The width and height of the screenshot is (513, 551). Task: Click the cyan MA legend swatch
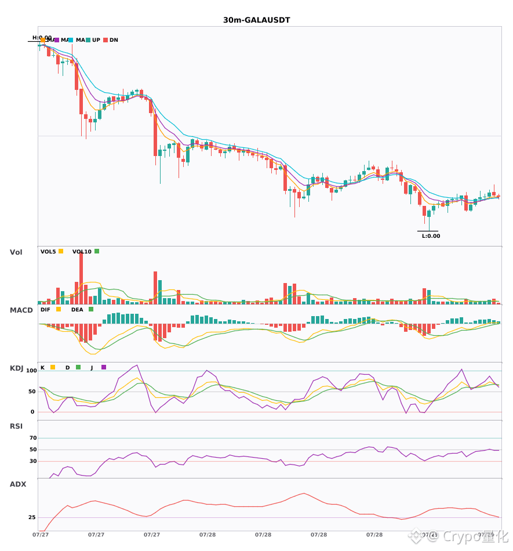pyautogui.click(x=71, y=40)
